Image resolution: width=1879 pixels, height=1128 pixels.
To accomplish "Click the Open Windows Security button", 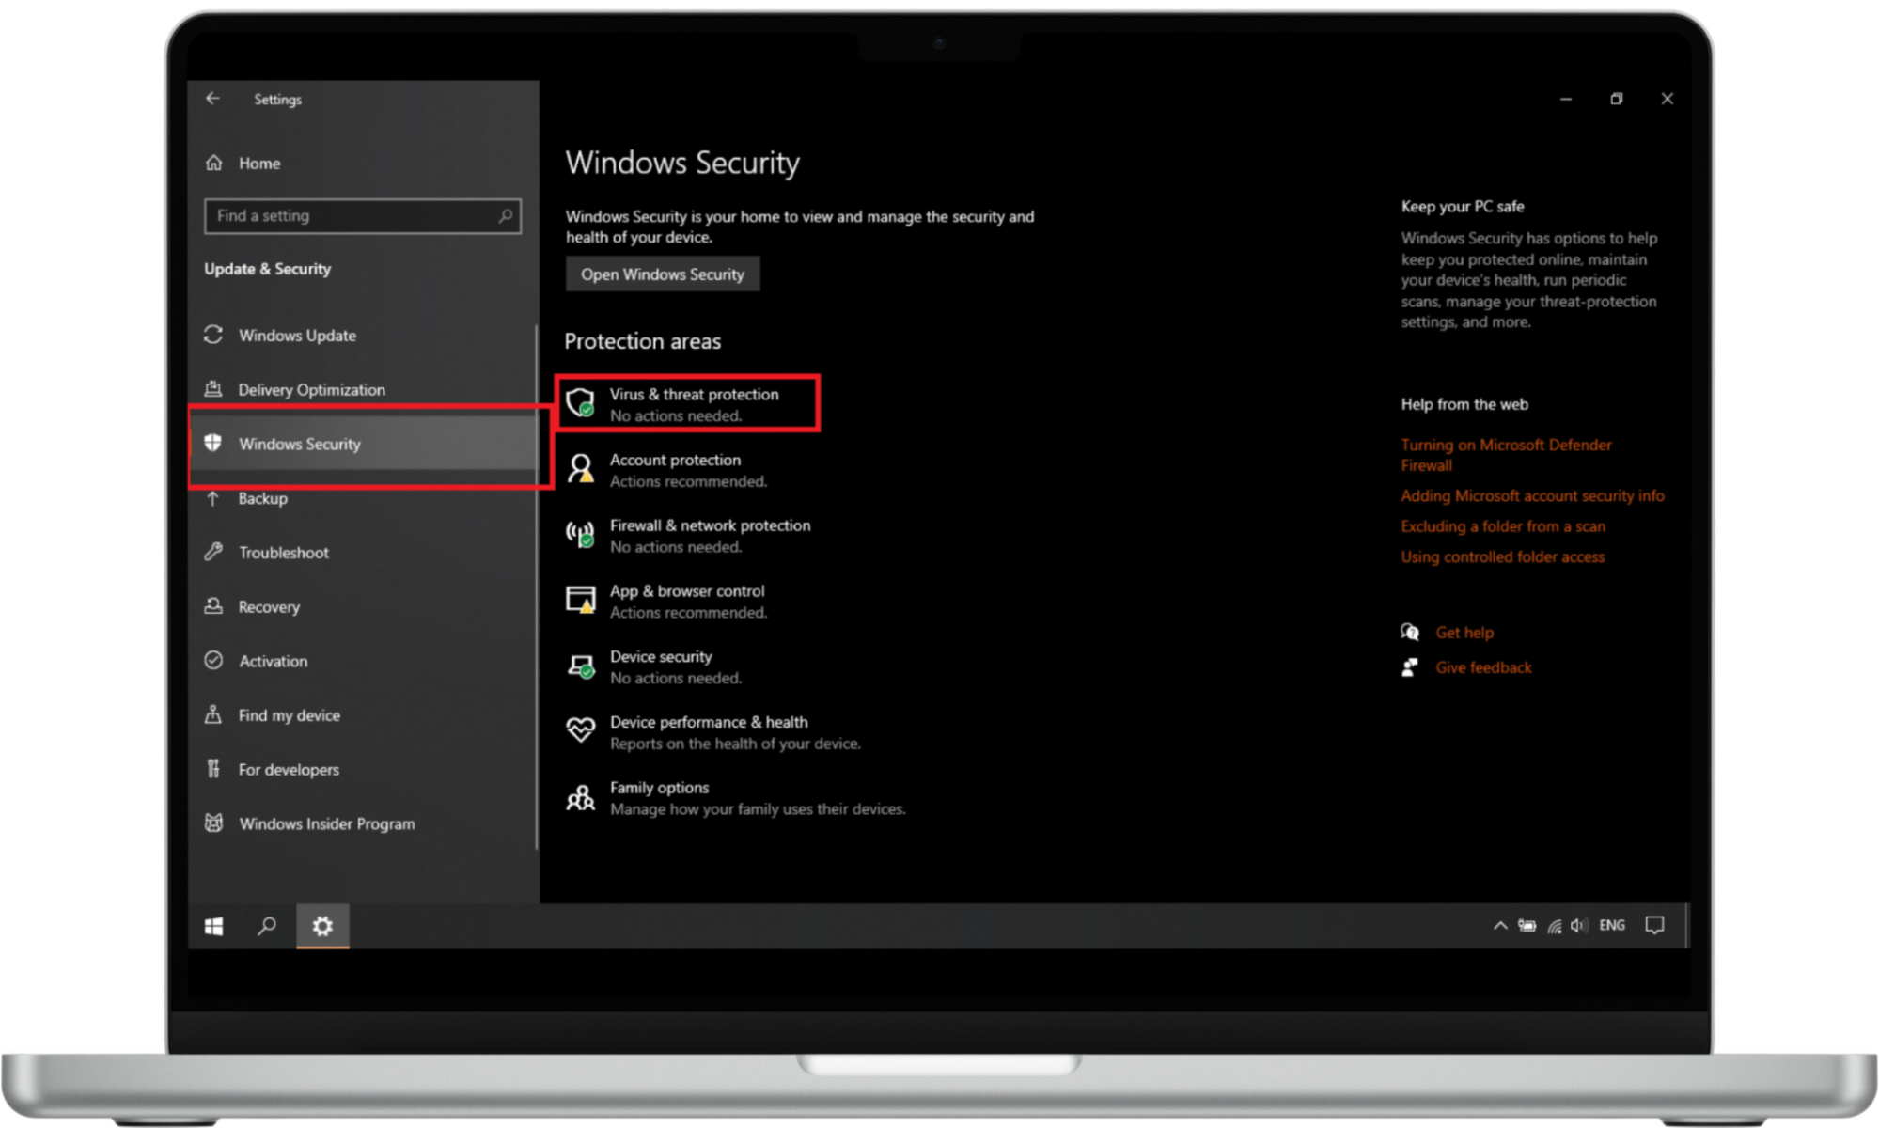I will [662, 274].
